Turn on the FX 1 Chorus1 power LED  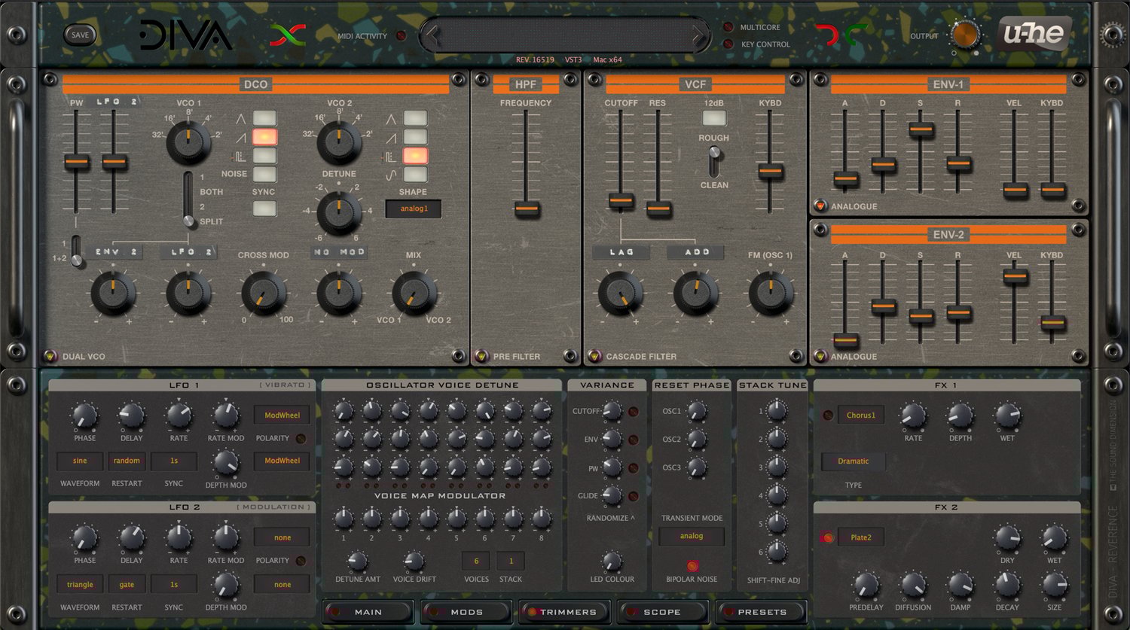[x=828, y=415]
